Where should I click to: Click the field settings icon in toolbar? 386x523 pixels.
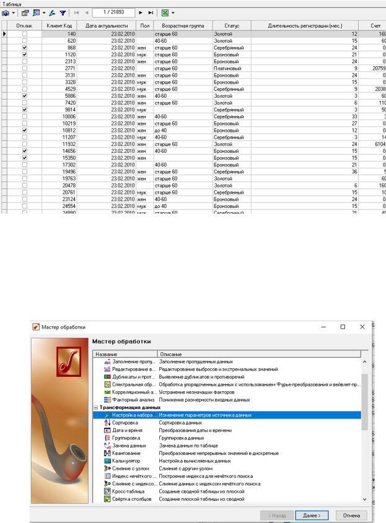(25, 13)
